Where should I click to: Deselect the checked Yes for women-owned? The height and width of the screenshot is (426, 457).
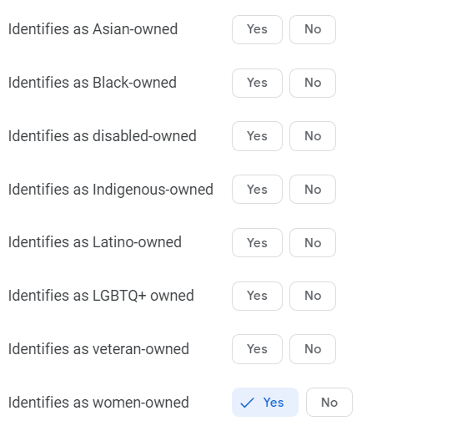pyautogui.click(x=265, y=402)
